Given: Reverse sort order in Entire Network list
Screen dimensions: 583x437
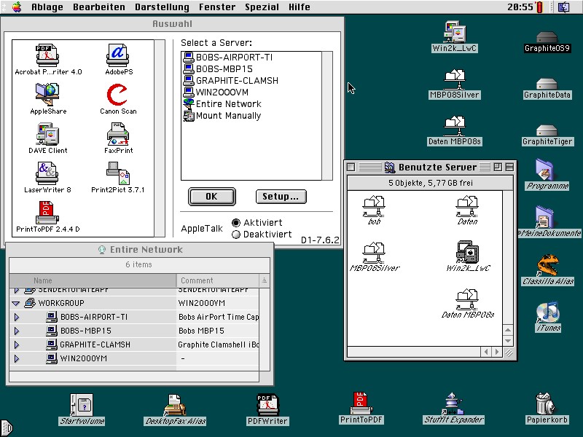Looking at the screenshot, I should [264, 280].
